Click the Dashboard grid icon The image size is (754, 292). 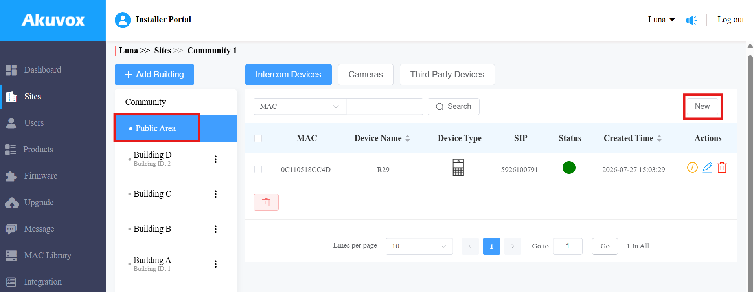click(11, 70)
